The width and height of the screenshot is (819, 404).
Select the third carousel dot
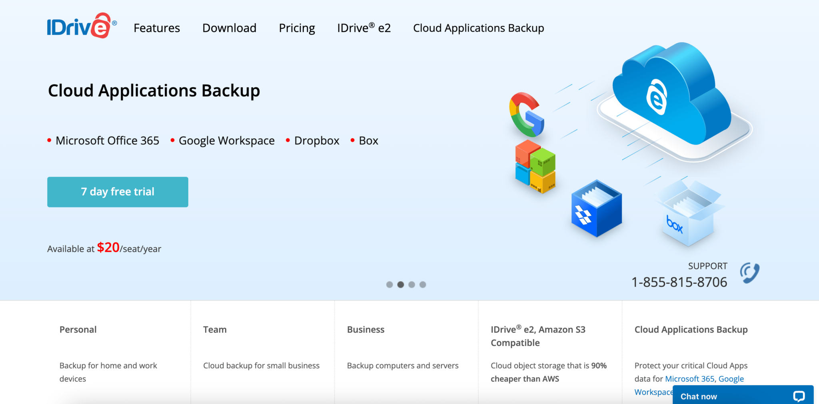click(412, 285)
